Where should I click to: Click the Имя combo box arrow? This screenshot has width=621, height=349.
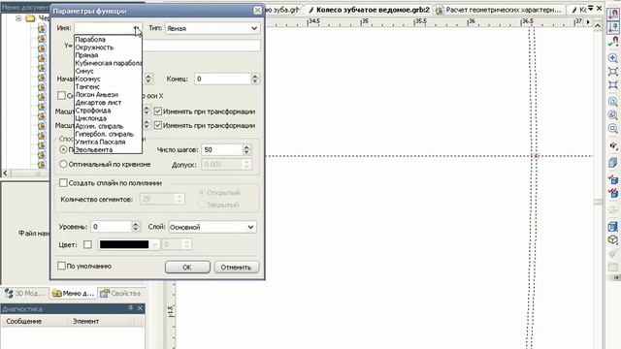click(136, 28)
